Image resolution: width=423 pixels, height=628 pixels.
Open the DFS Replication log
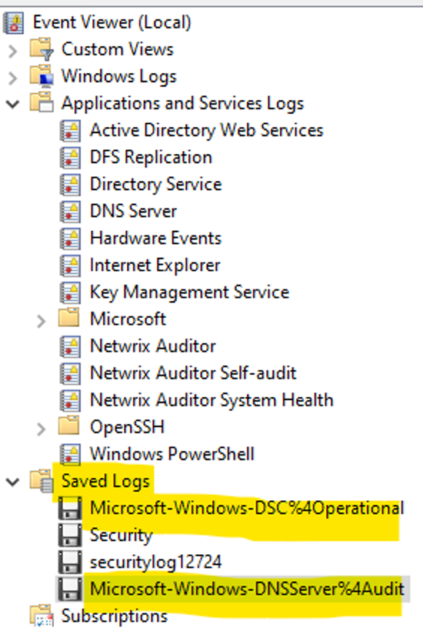coord(151,157)
